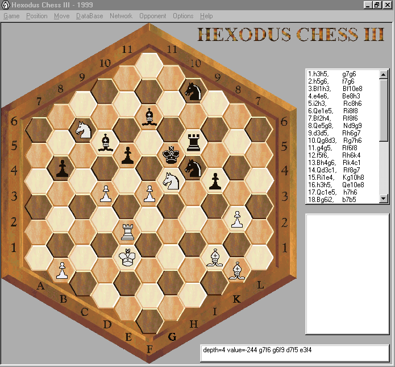The width and height of the screenshot is (395, 367).
Task: Select move 10.Qg8d3 in the list
Action: (x=322, y=141)
